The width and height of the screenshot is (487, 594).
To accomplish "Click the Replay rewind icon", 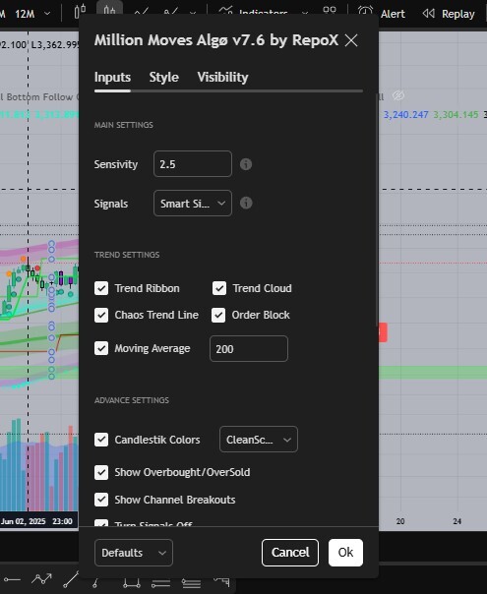I will coord(428,14).
